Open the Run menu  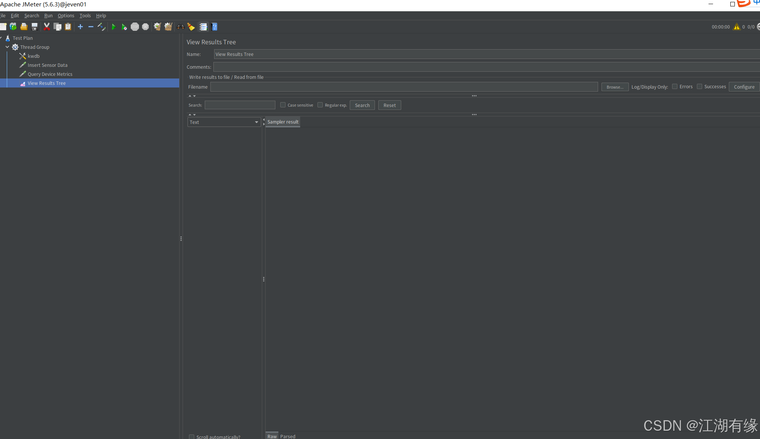(x=48, y=16)
